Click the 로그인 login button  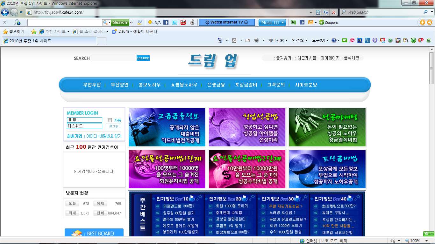point(113,126)
